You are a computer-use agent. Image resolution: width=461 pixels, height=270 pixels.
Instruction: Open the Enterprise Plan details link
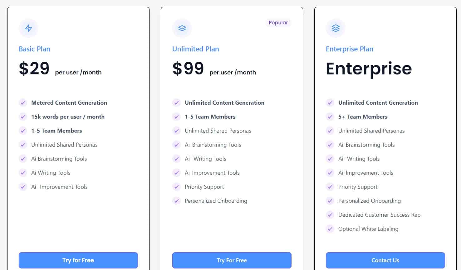pos(349,49)
